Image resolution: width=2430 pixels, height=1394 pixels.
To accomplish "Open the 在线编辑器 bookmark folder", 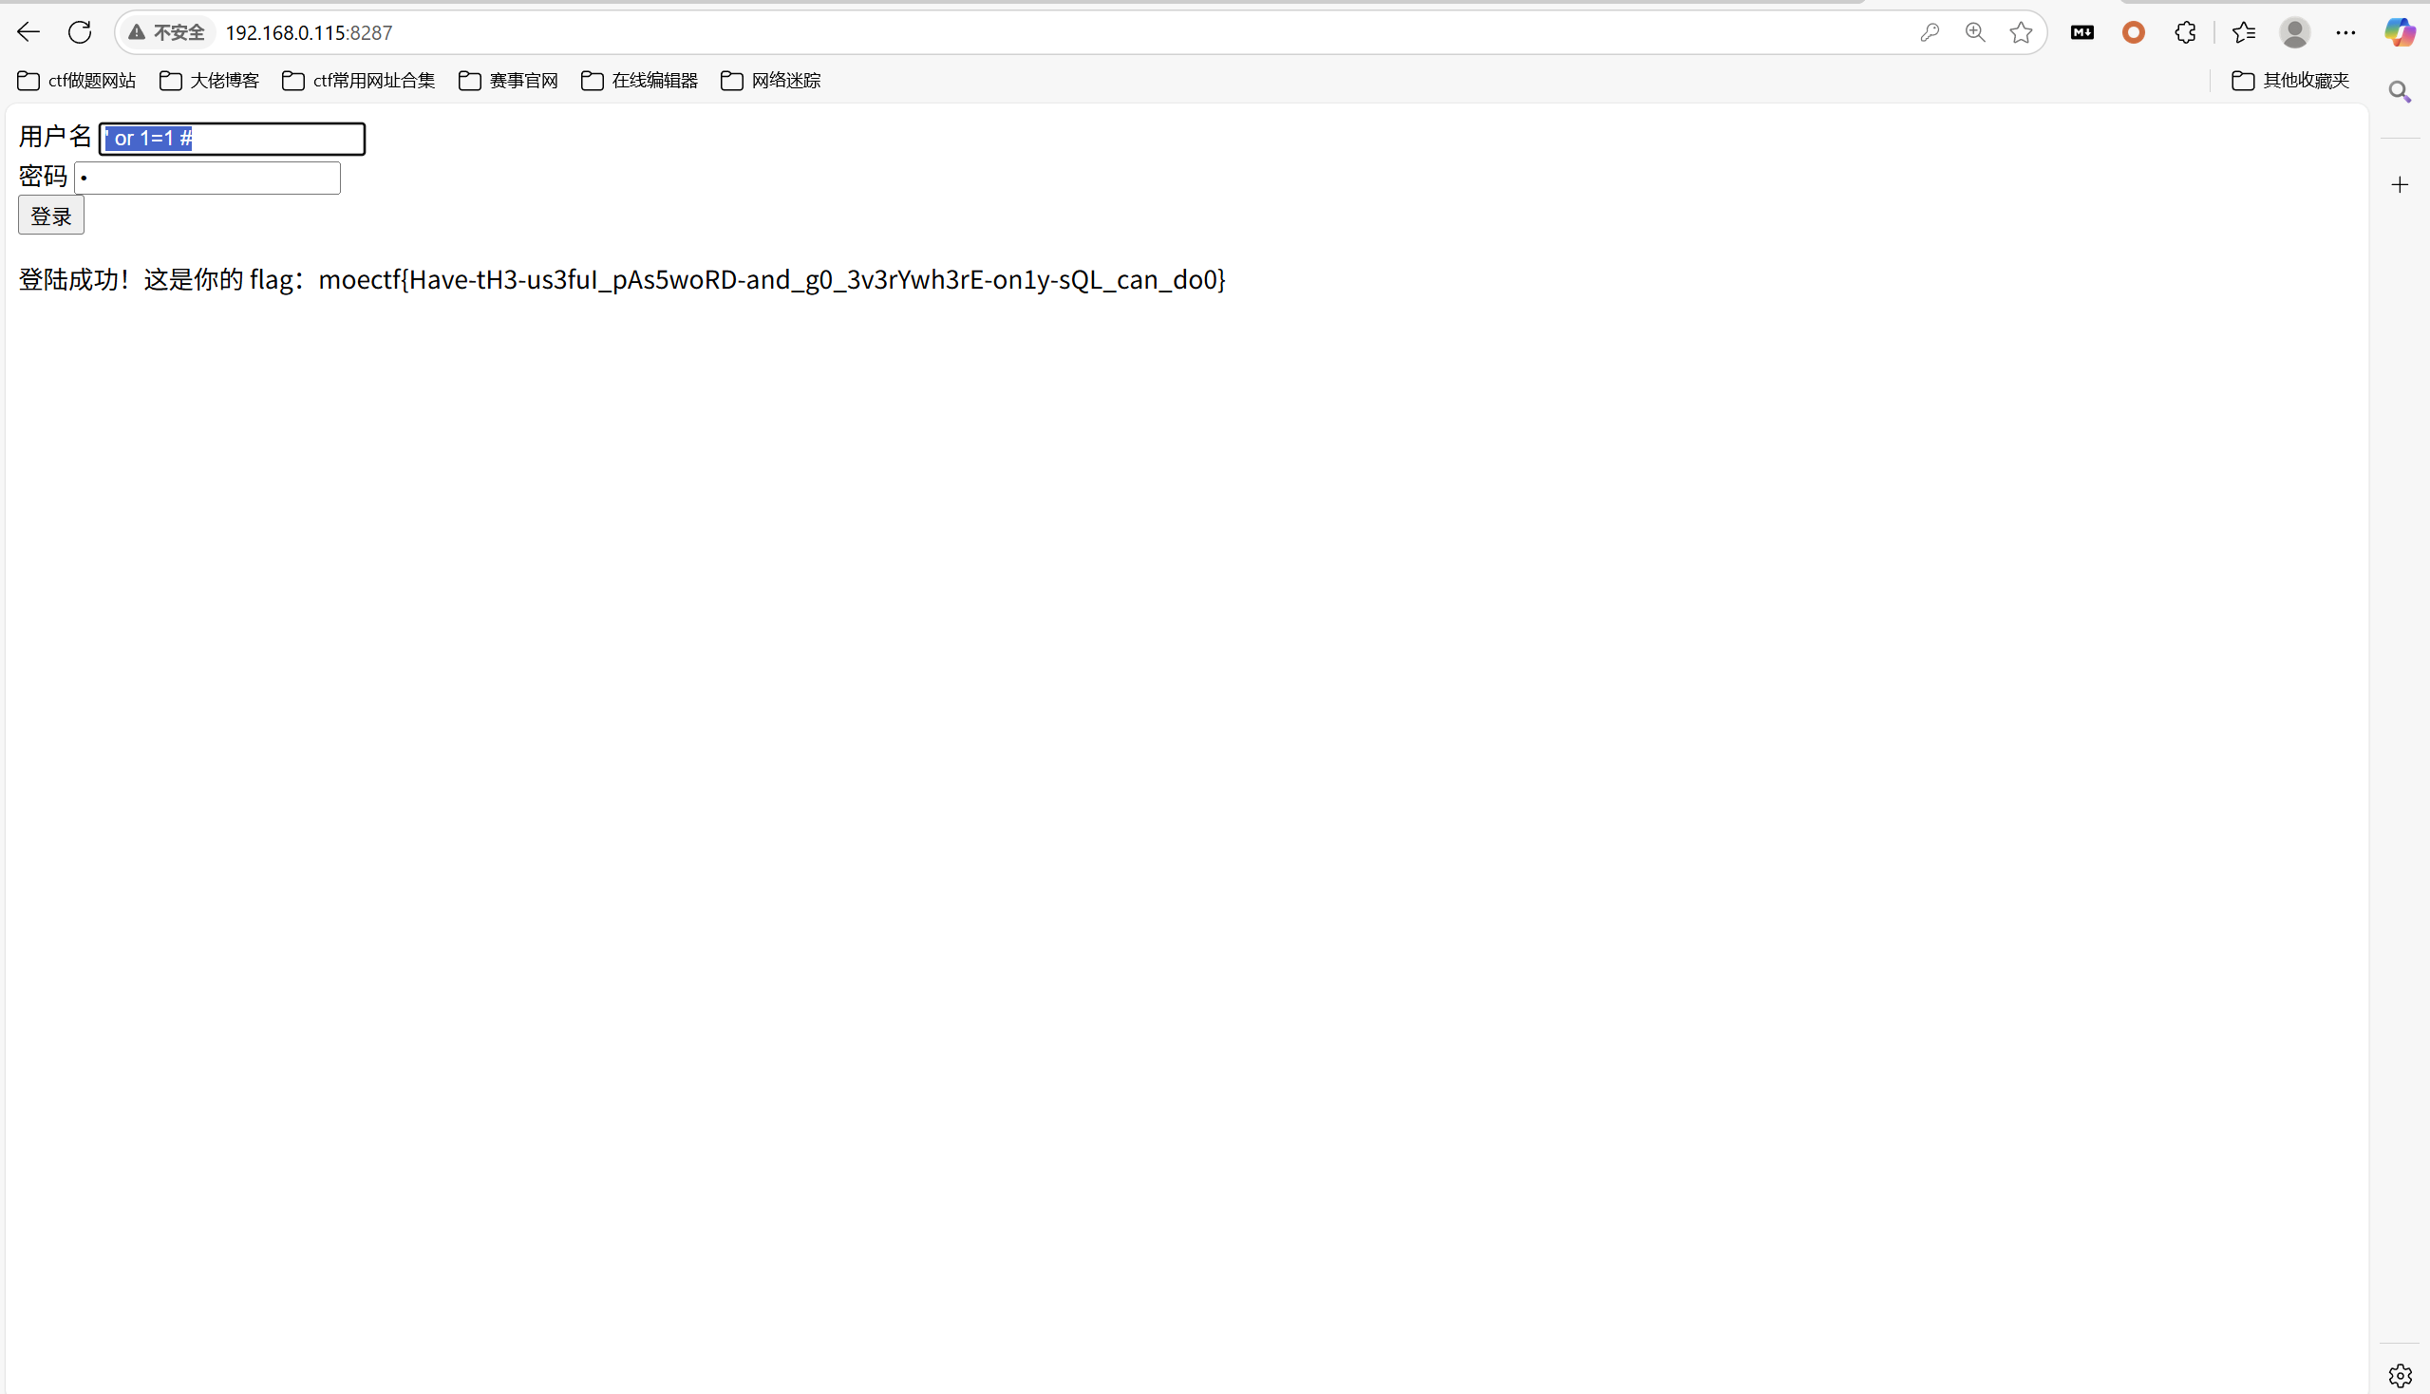I will tap(639, 81).
